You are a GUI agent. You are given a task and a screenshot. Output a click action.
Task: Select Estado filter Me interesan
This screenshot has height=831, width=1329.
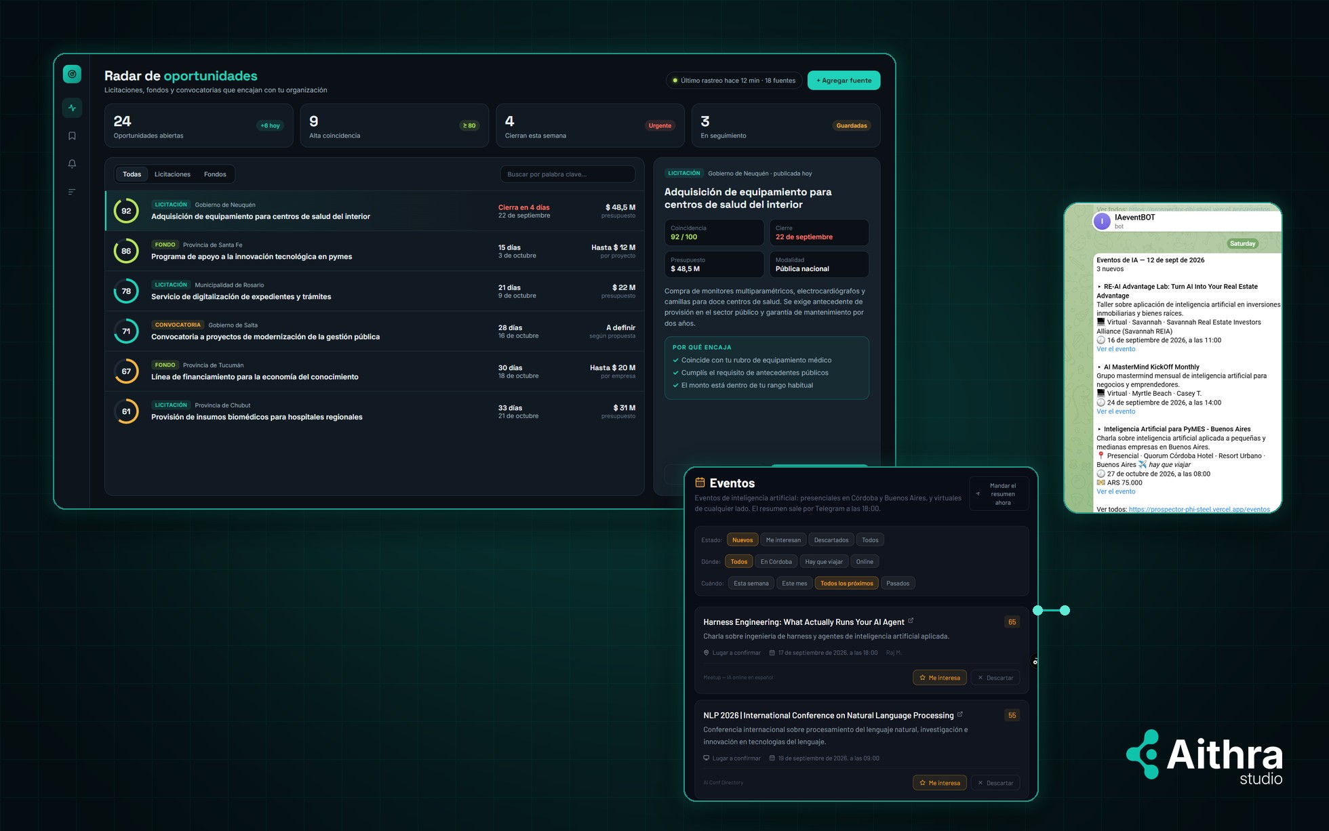(783, 540)
